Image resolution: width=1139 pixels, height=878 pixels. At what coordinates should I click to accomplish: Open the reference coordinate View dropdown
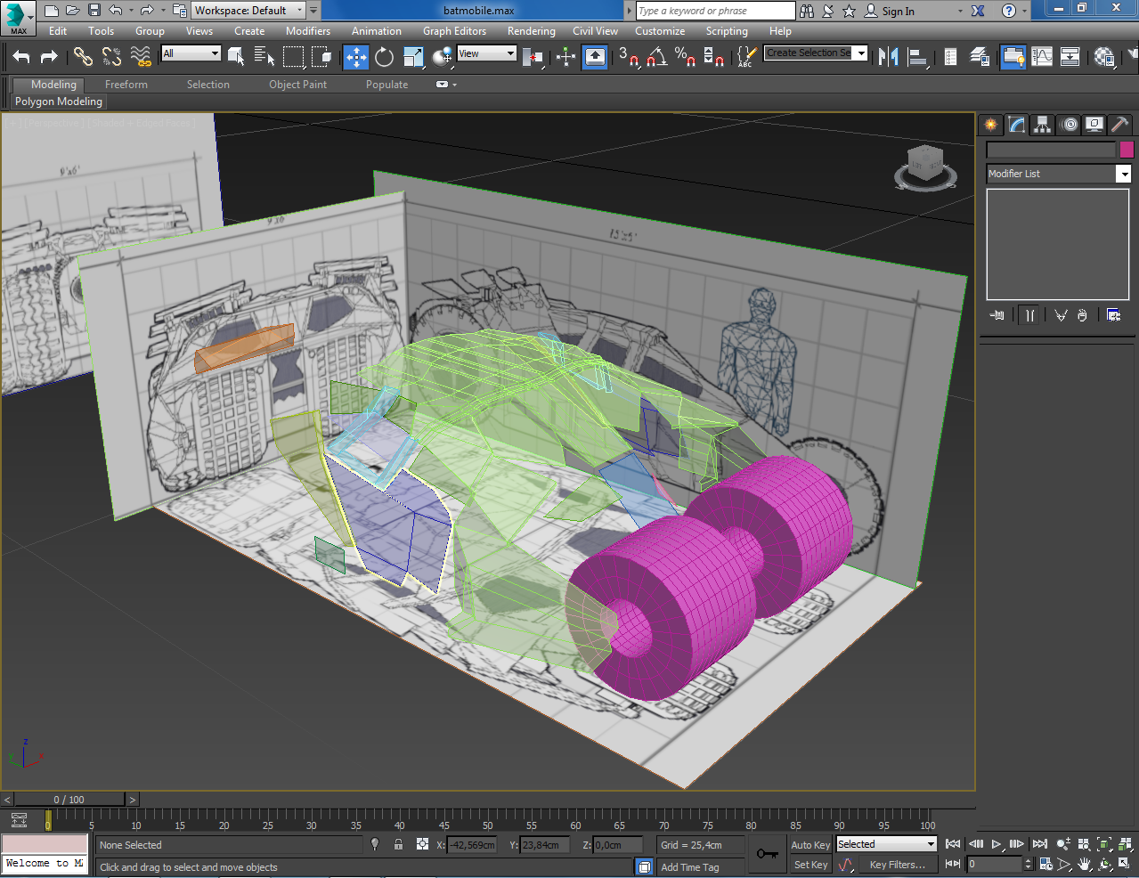coord(486,53)
